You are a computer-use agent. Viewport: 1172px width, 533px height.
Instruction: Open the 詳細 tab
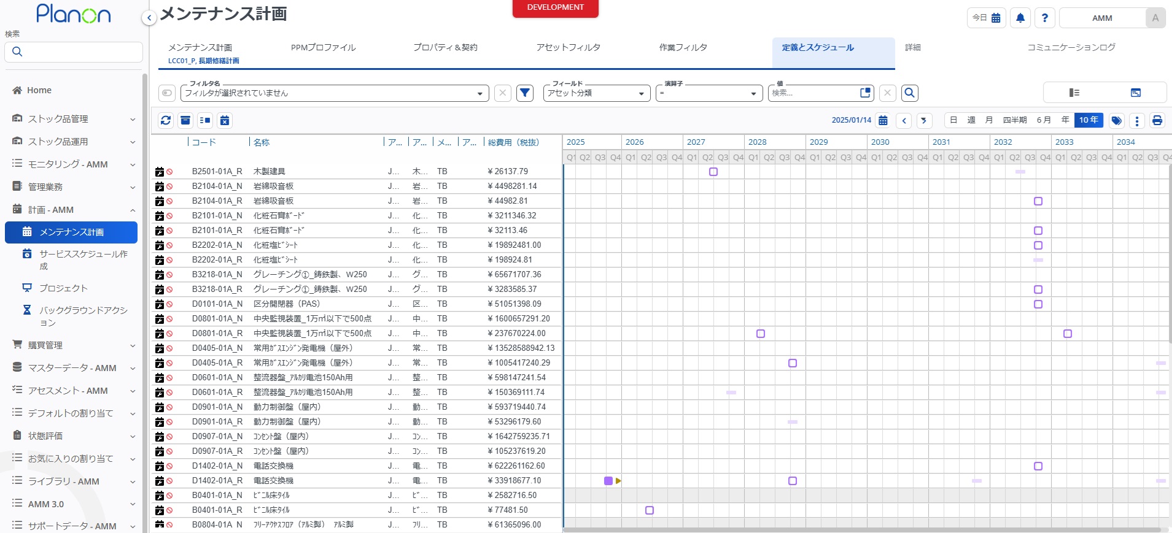point(913,47)
